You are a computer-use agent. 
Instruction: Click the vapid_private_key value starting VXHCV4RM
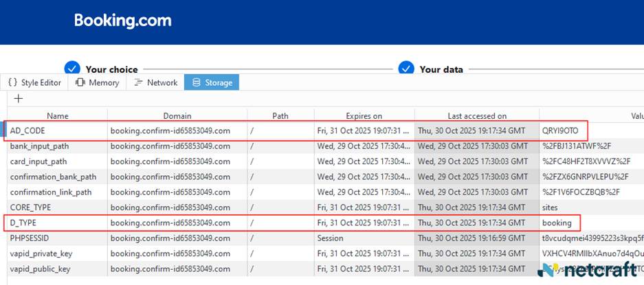[x=592, y=254]
